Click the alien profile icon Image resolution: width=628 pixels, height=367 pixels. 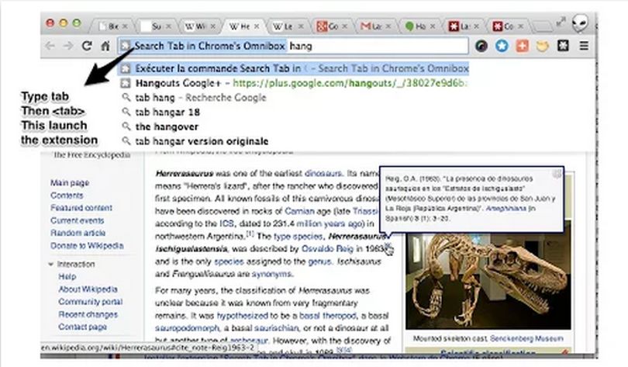(x=579, y=23)
